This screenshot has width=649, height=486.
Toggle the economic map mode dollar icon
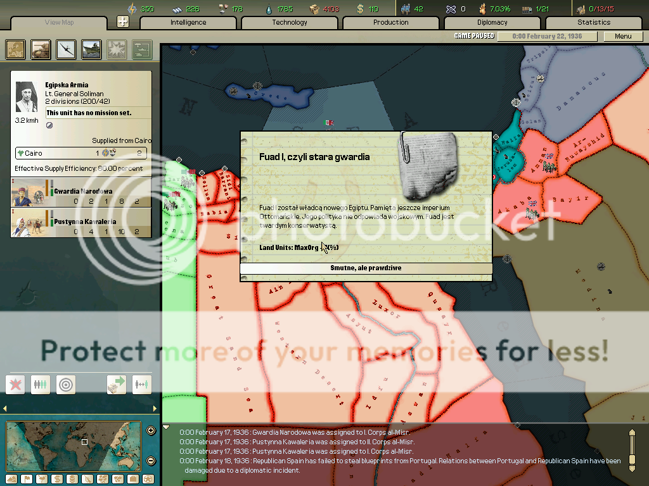[56, 479]
